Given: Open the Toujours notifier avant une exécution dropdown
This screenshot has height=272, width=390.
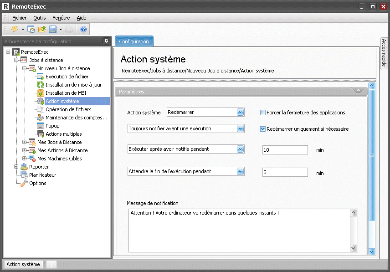Looking at the screenshot, I should 240,128.
